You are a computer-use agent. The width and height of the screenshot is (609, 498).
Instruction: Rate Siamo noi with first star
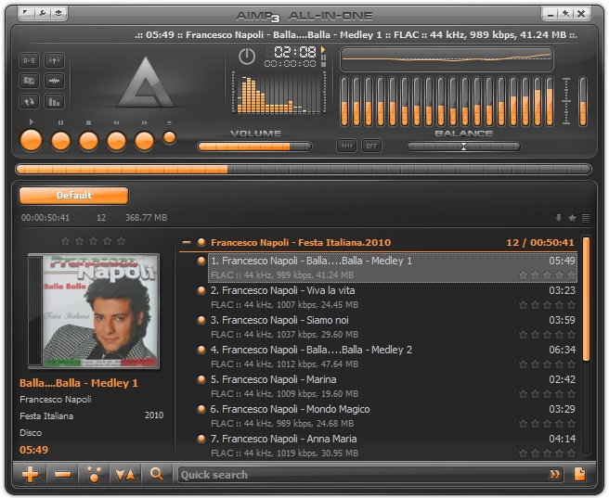[x=524, y=335]
